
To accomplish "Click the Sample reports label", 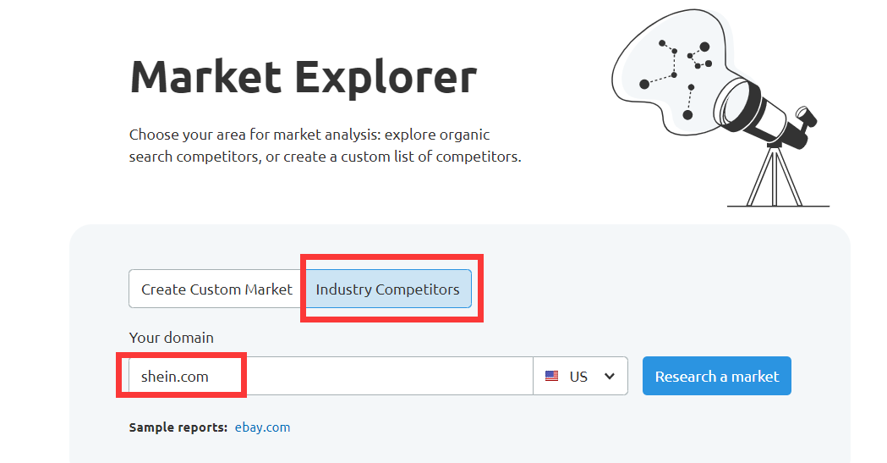I will click(178, 427).
